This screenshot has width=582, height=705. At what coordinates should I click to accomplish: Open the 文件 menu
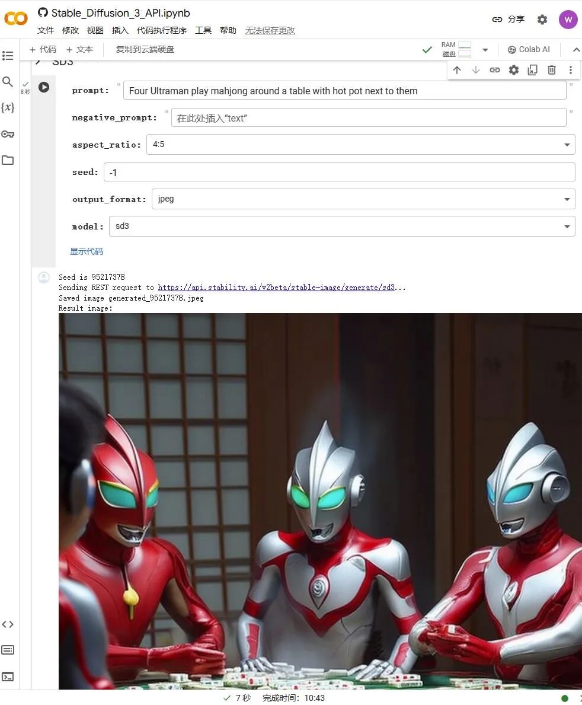point(46,30)
